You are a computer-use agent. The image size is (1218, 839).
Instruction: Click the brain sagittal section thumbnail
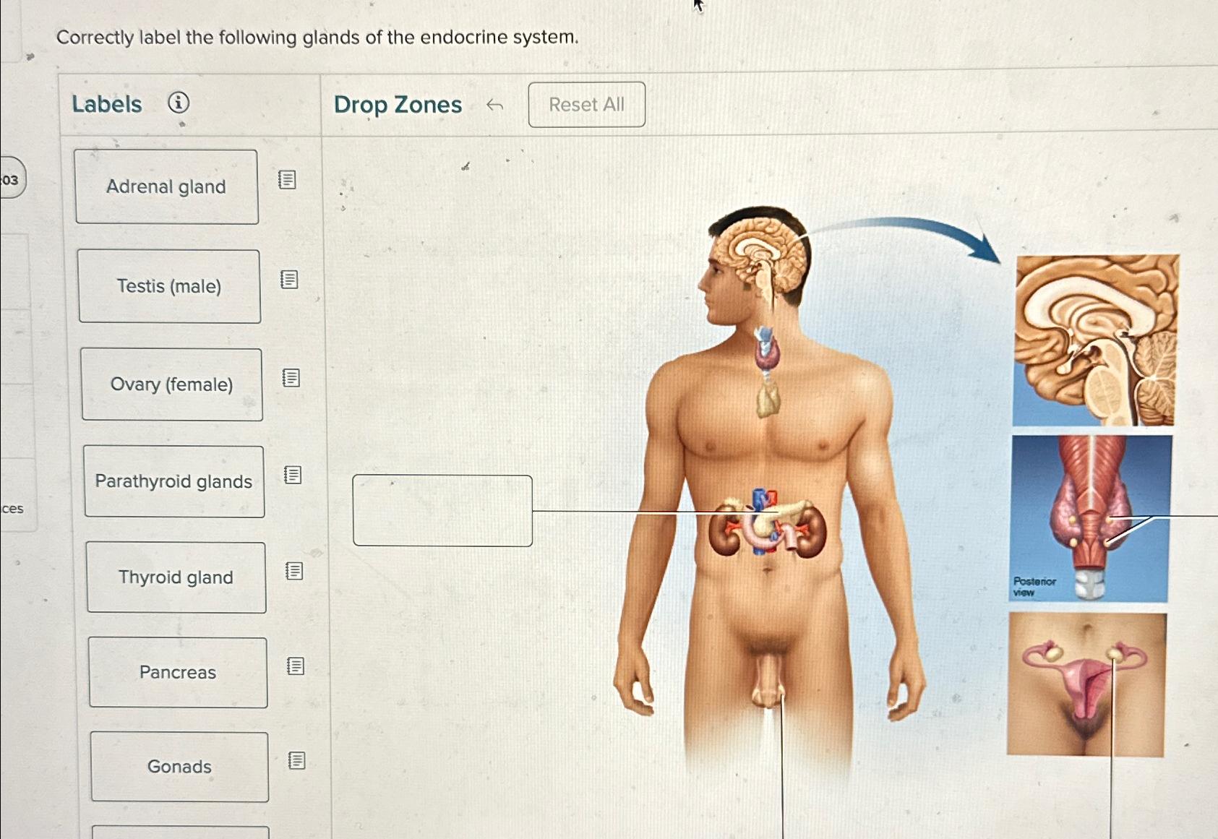(x=1095, y=340)
